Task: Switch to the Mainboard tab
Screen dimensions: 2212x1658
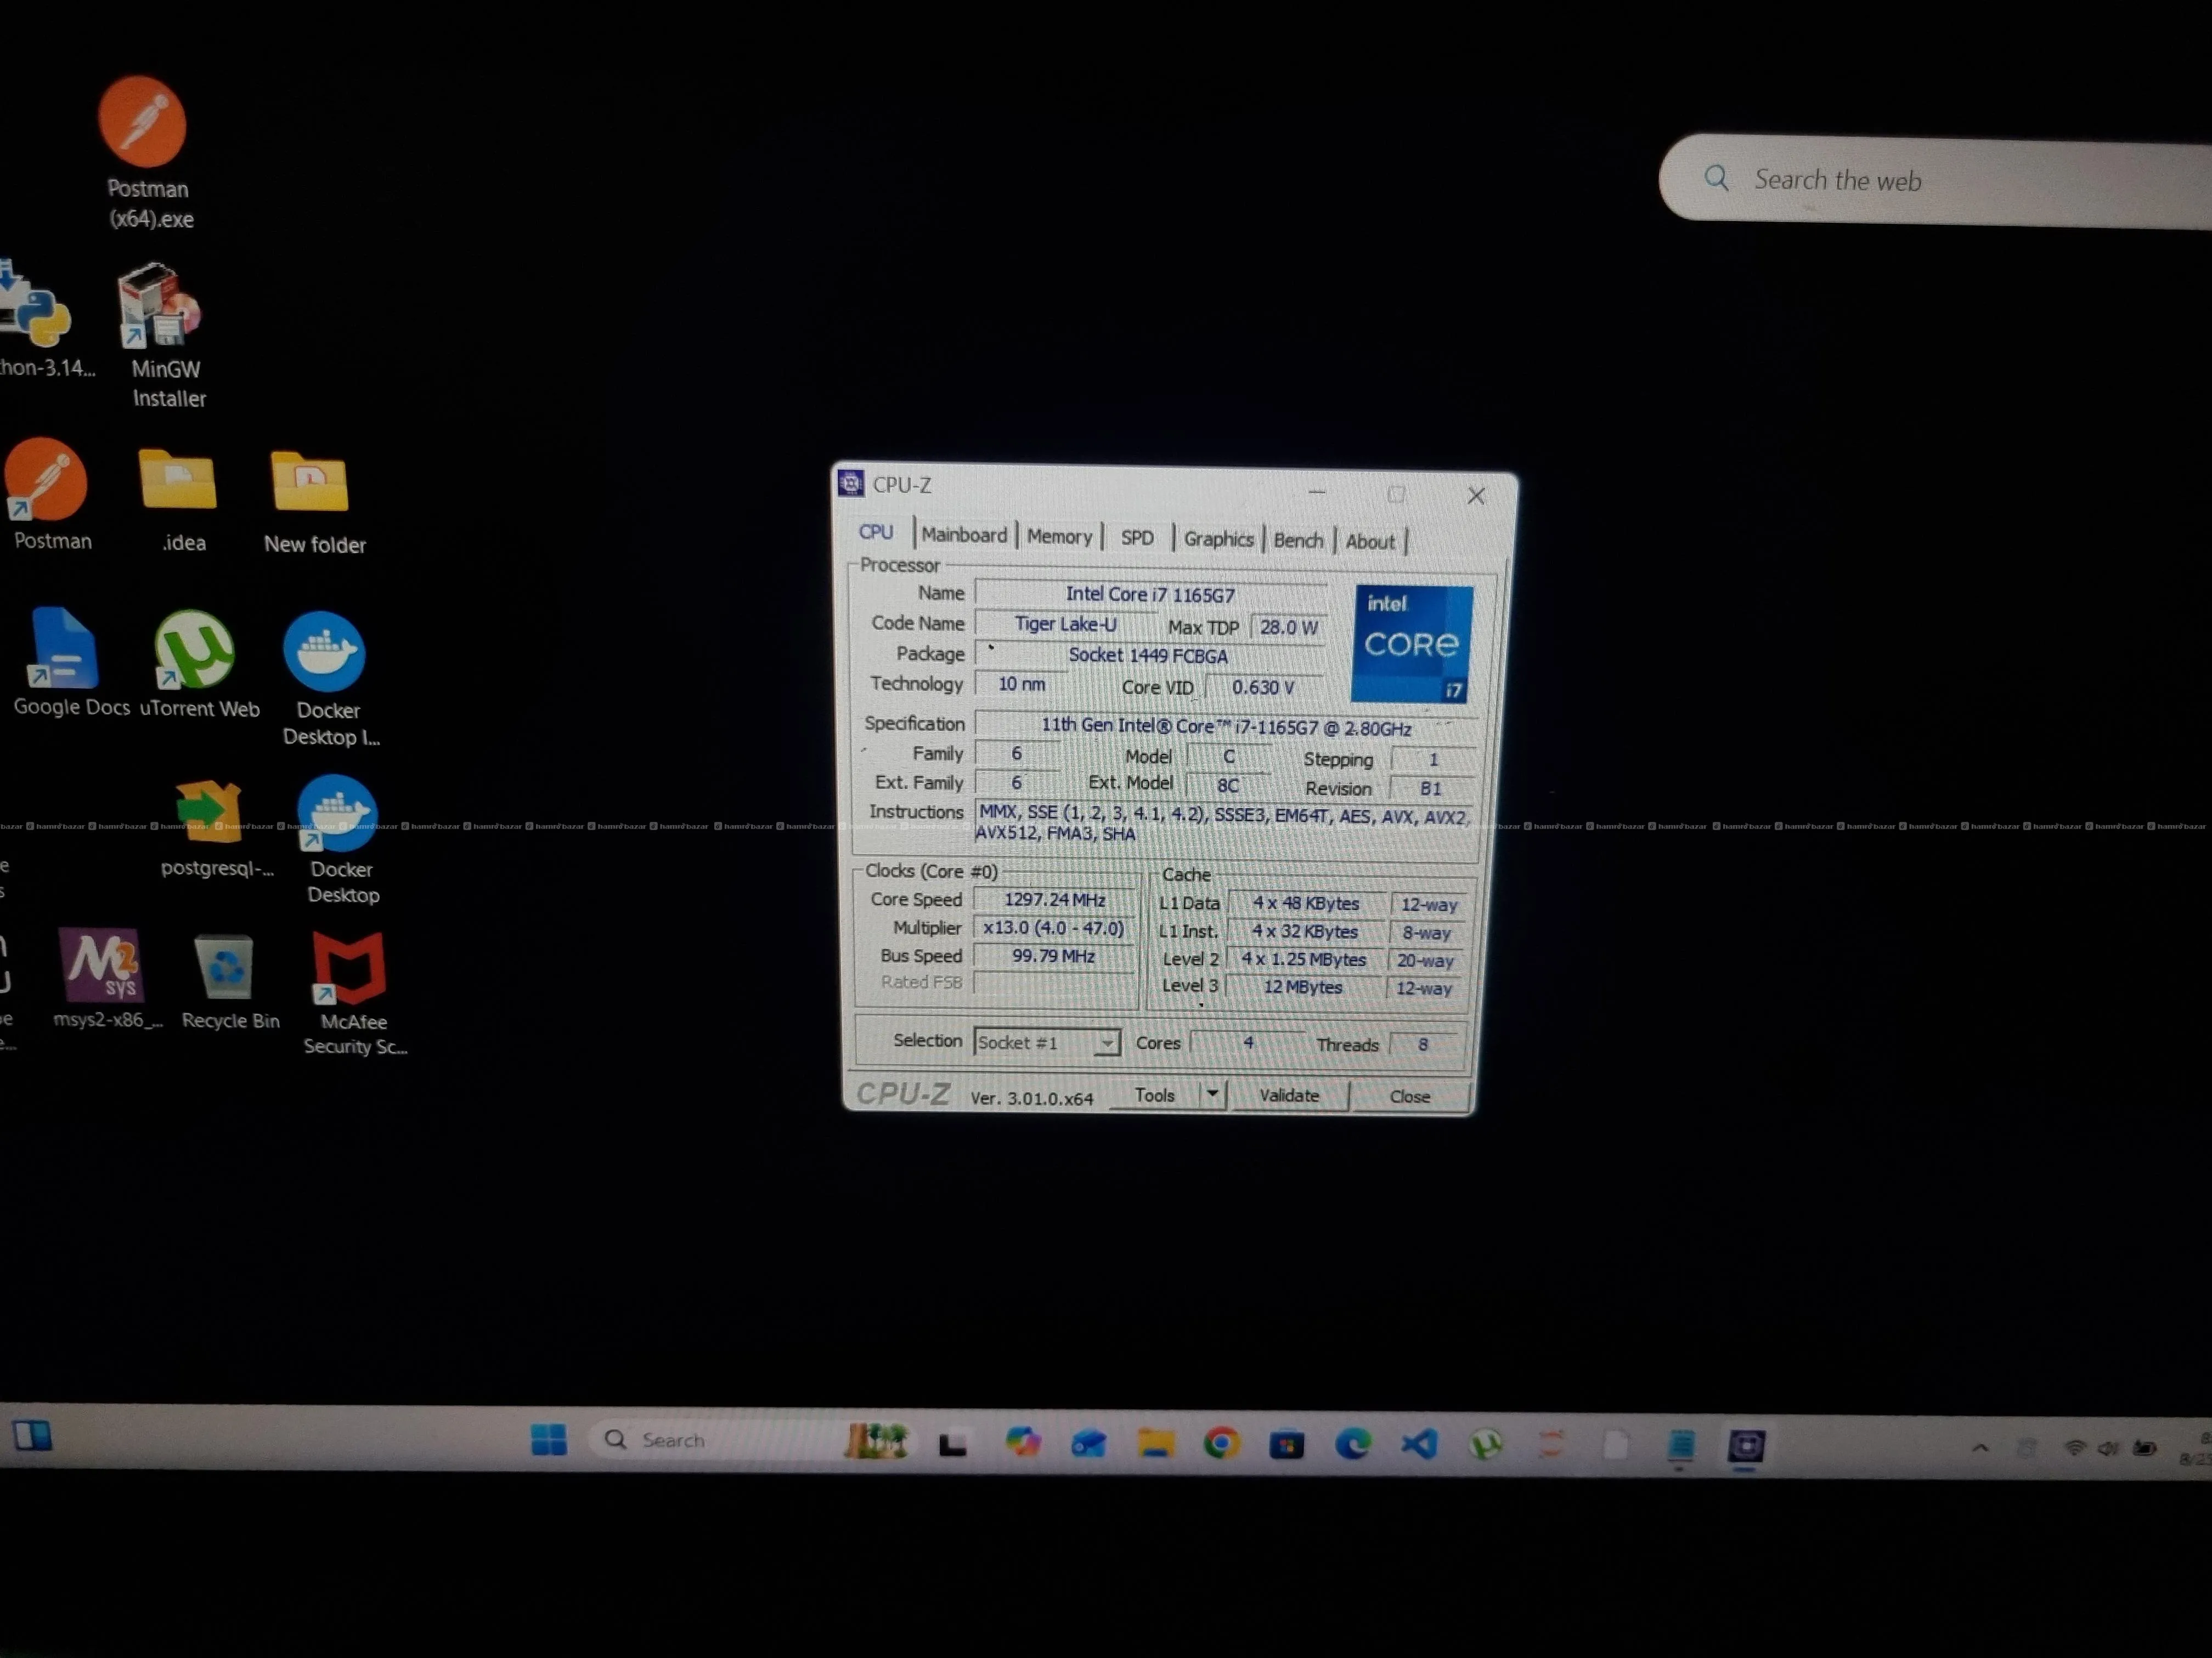Action: [x=964, y=535]
